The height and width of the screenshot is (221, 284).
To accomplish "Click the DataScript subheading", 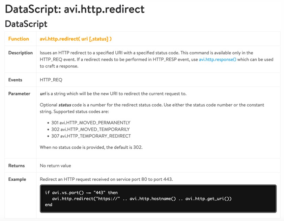I will (x=26, y=24).
